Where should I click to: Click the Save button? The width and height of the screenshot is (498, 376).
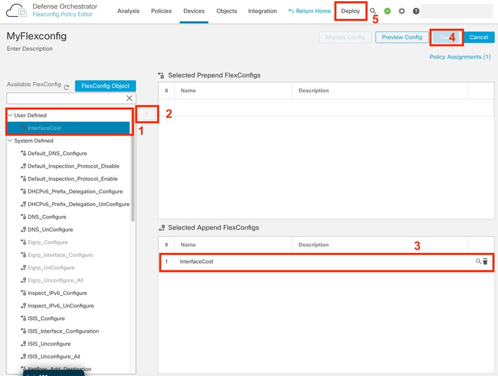coord(446,38)
